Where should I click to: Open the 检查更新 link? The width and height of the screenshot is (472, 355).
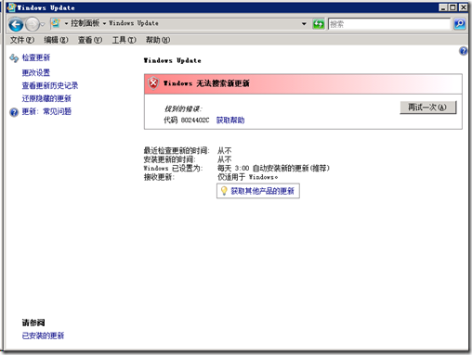coord(36,57)
